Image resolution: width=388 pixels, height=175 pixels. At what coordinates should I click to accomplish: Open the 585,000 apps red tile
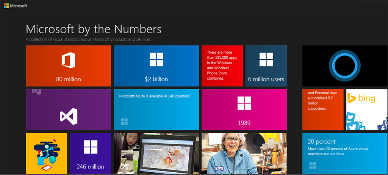222,66
